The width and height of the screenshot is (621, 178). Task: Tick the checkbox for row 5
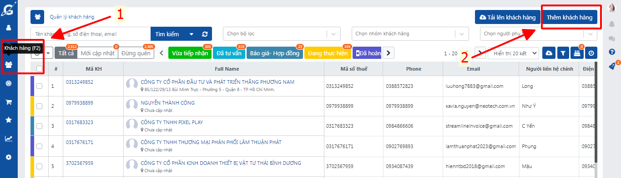coord(39,166)
